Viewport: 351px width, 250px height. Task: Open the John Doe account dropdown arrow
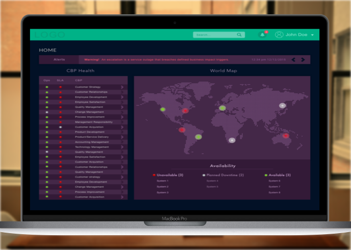[x=312, y=35]
